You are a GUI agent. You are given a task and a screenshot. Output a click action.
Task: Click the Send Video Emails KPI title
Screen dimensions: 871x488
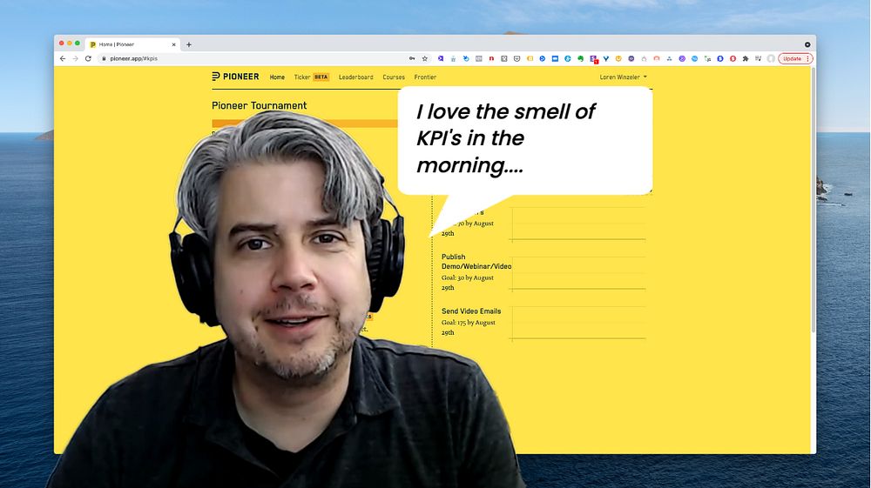coord(471,311)
